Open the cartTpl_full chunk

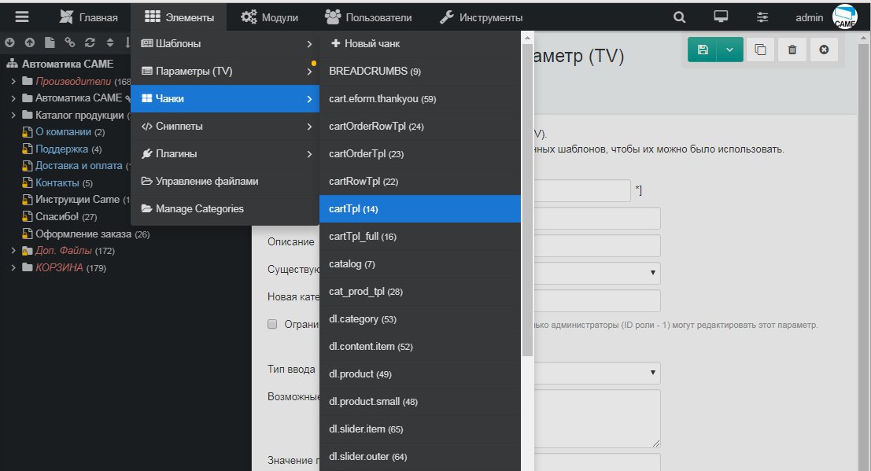[420, 237]
